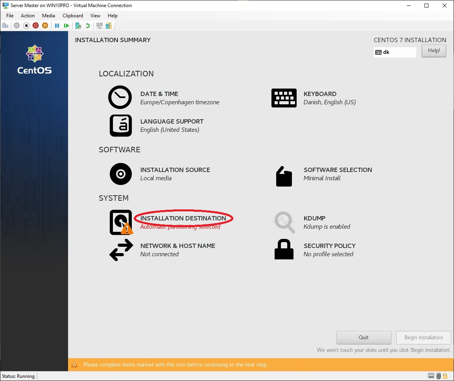The height and width of the screenshot is (381, 454).
Task: Click 'Please complete items marked' banner text
Action: click(x=175, y=364)
